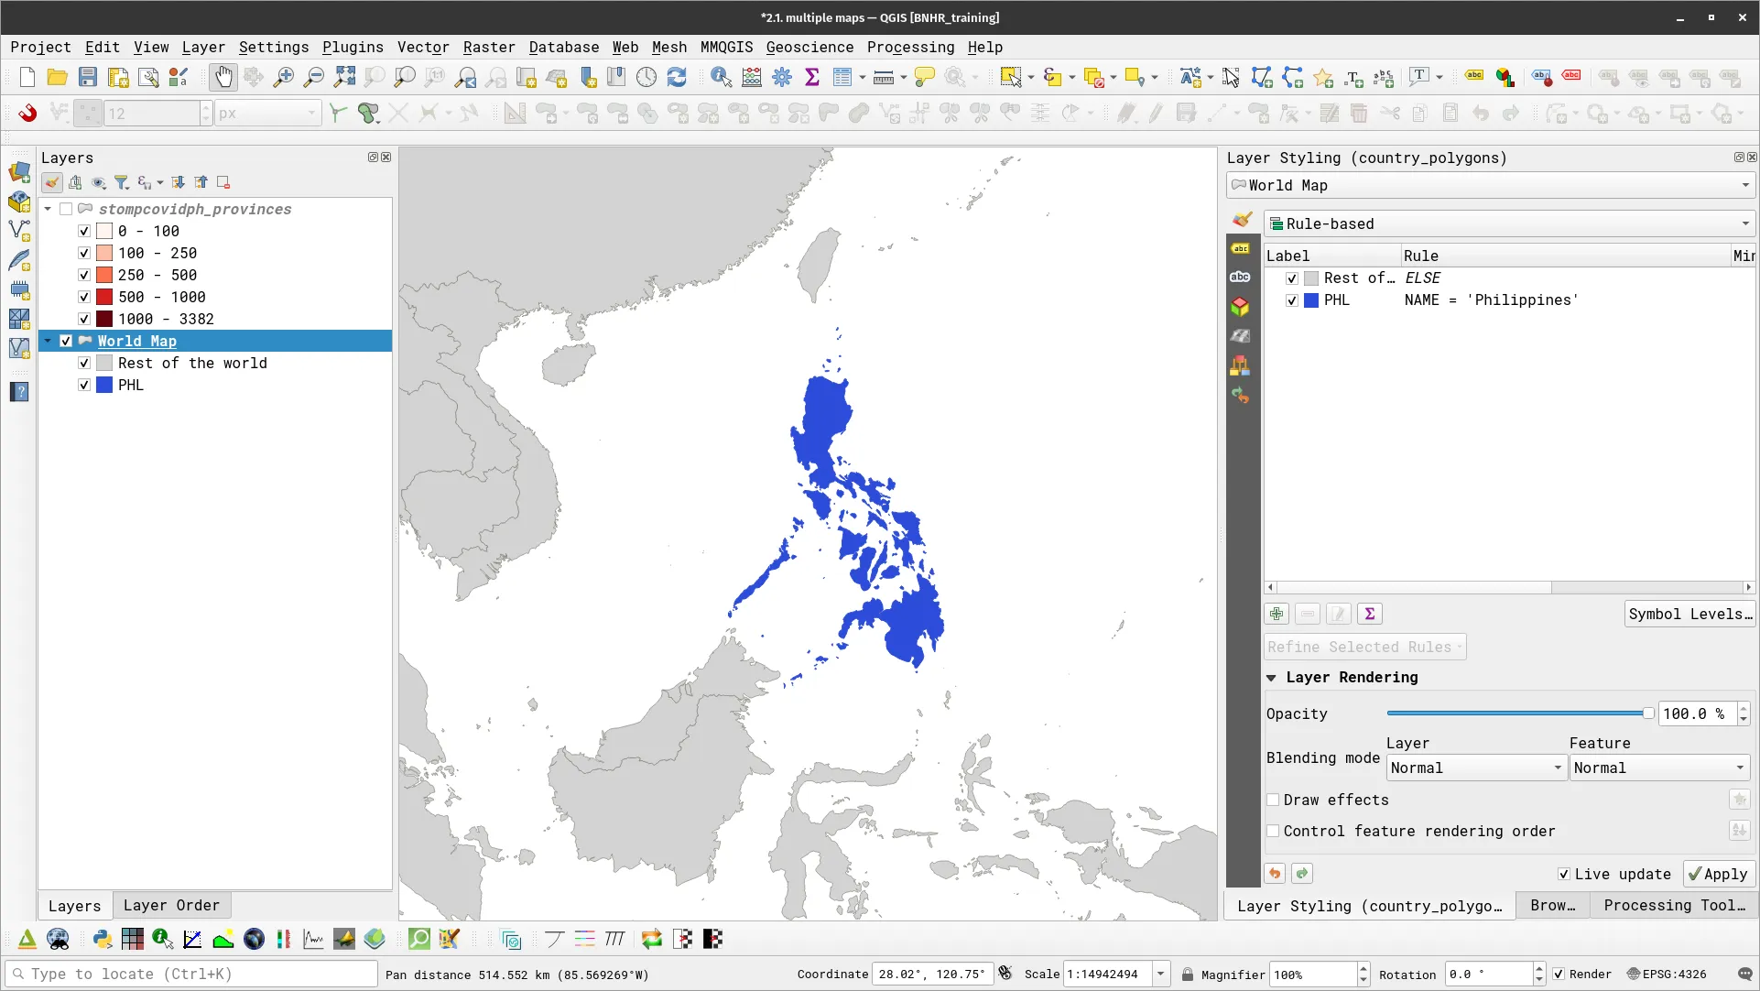Switch to the Processing Toolbox tab
The image size is (1760, 991).
[x=1674, y=905]
